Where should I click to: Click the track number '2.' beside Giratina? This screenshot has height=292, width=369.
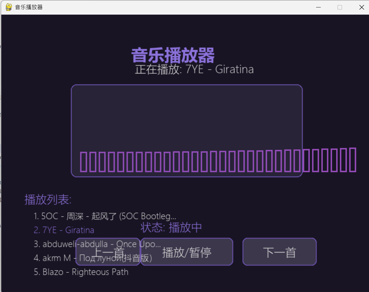(36, 230)
